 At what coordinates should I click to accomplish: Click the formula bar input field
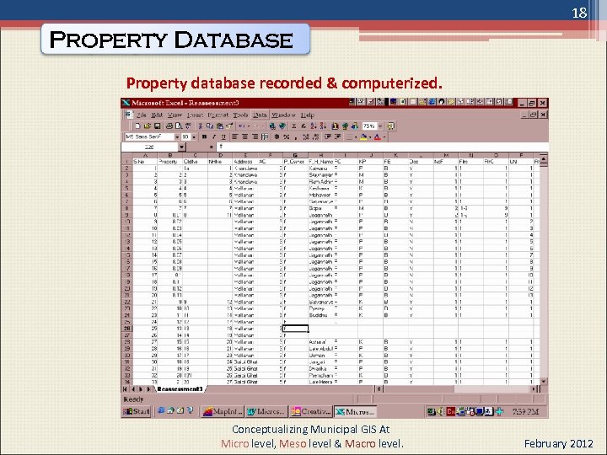(x=381, y=147)
